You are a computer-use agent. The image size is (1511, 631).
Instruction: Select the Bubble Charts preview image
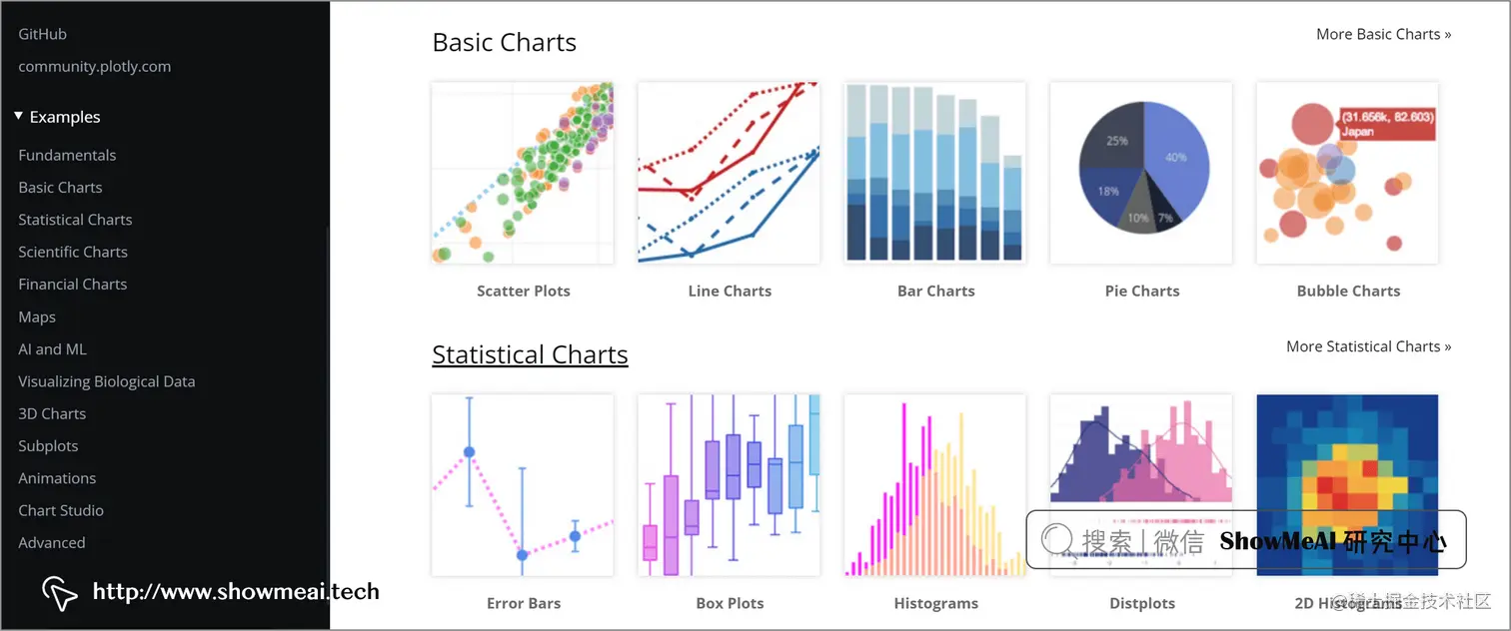pyautogui.click(x=1347, y=173)
